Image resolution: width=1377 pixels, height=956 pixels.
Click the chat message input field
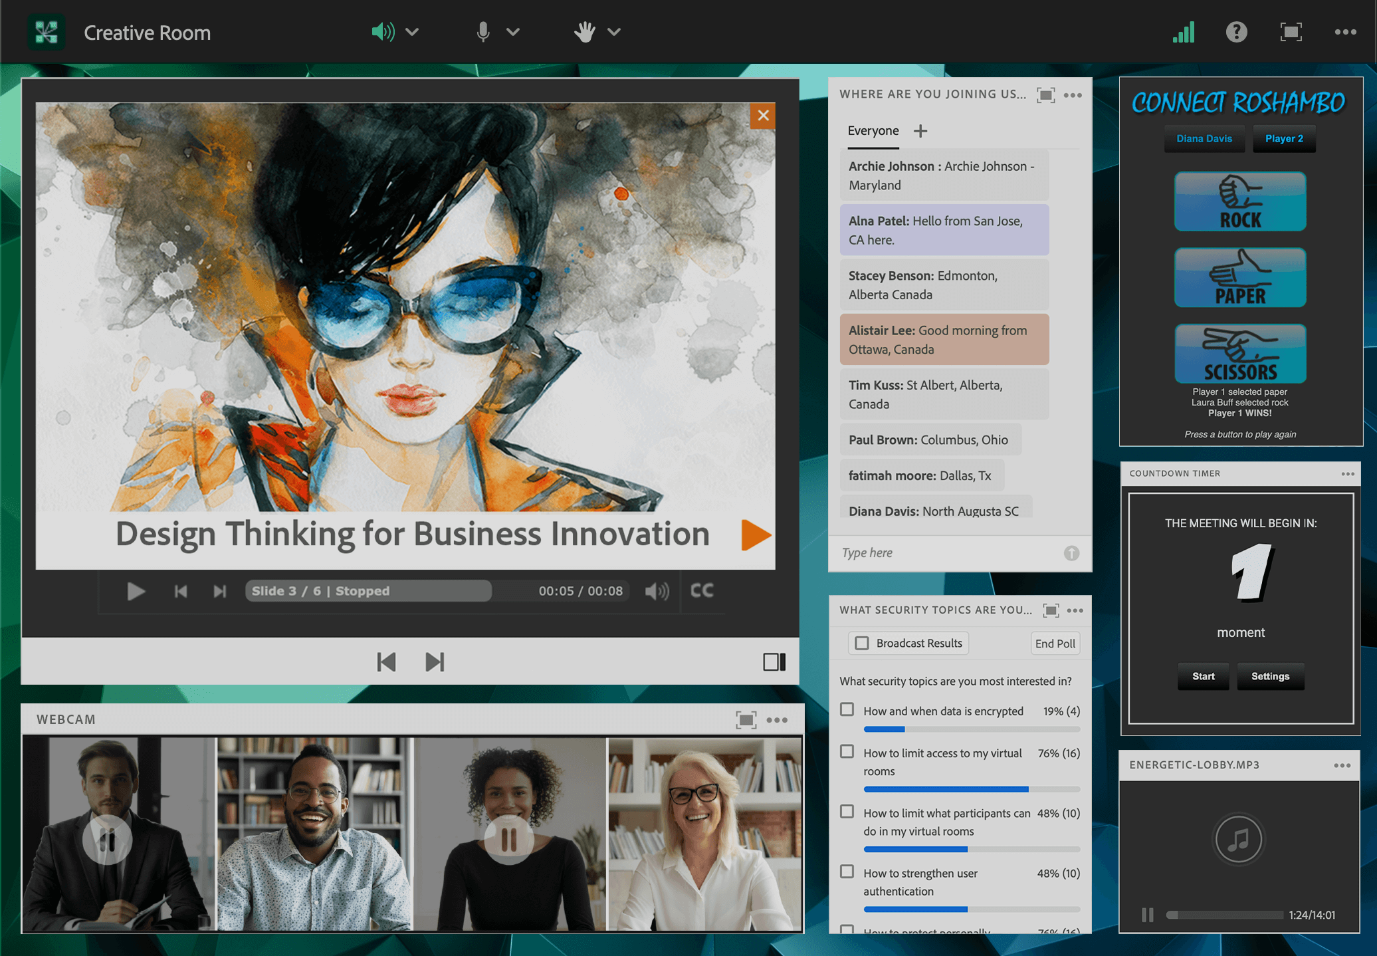coord(944,552)
